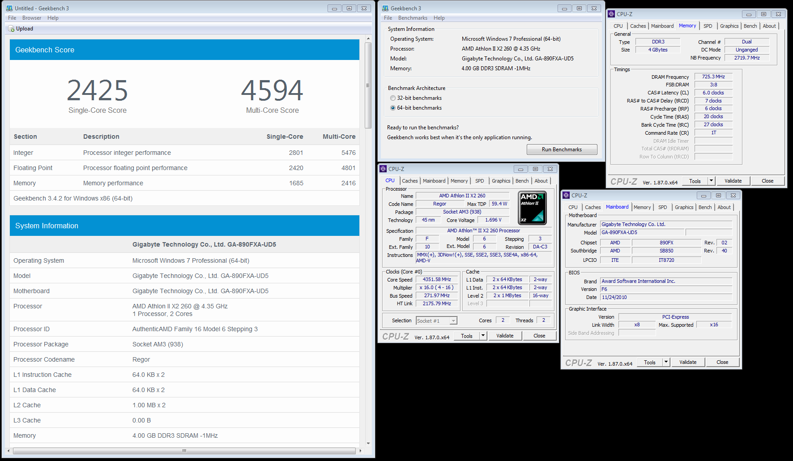Open File menu in Geekbench 3 benchmark window
The image size is (793, 461).
click(388, 18)
